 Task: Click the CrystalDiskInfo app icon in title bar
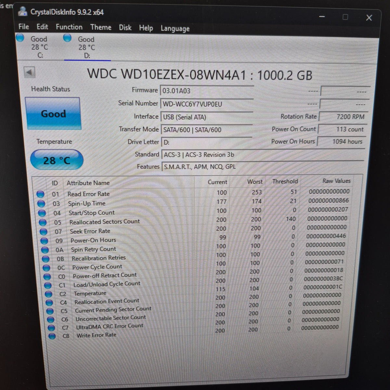(x=22, y=11)
